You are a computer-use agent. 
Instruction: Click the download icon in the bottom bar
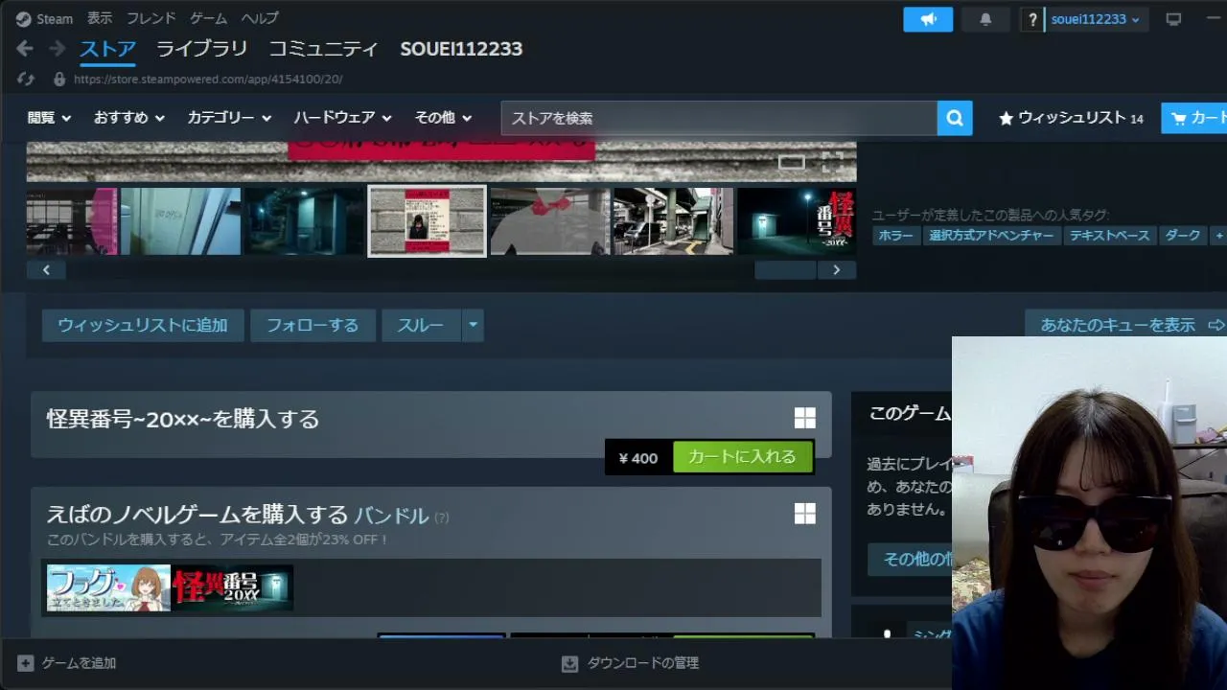click(570, 663)
